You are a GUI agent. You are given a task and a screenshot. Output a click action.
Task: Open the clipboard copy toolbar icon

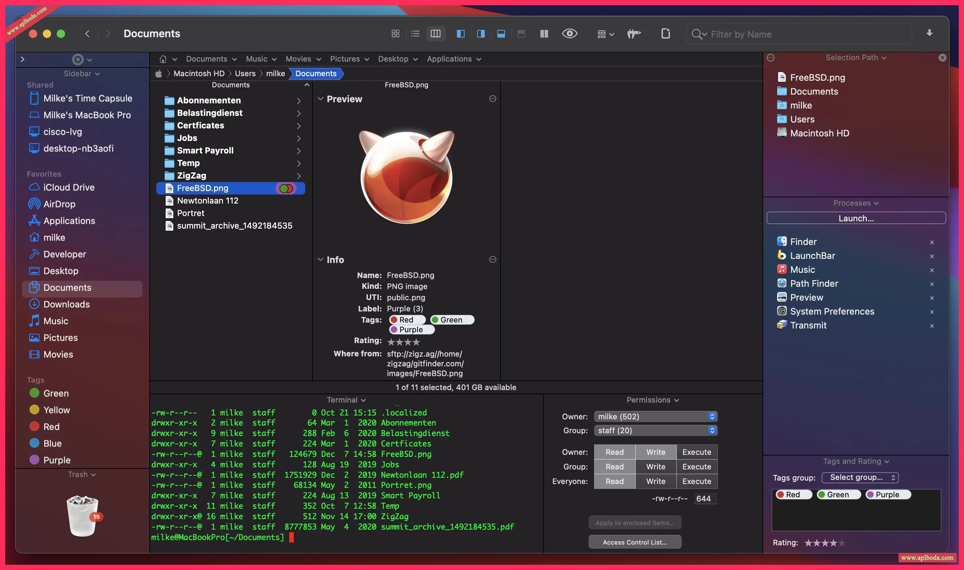click(666, 34)
